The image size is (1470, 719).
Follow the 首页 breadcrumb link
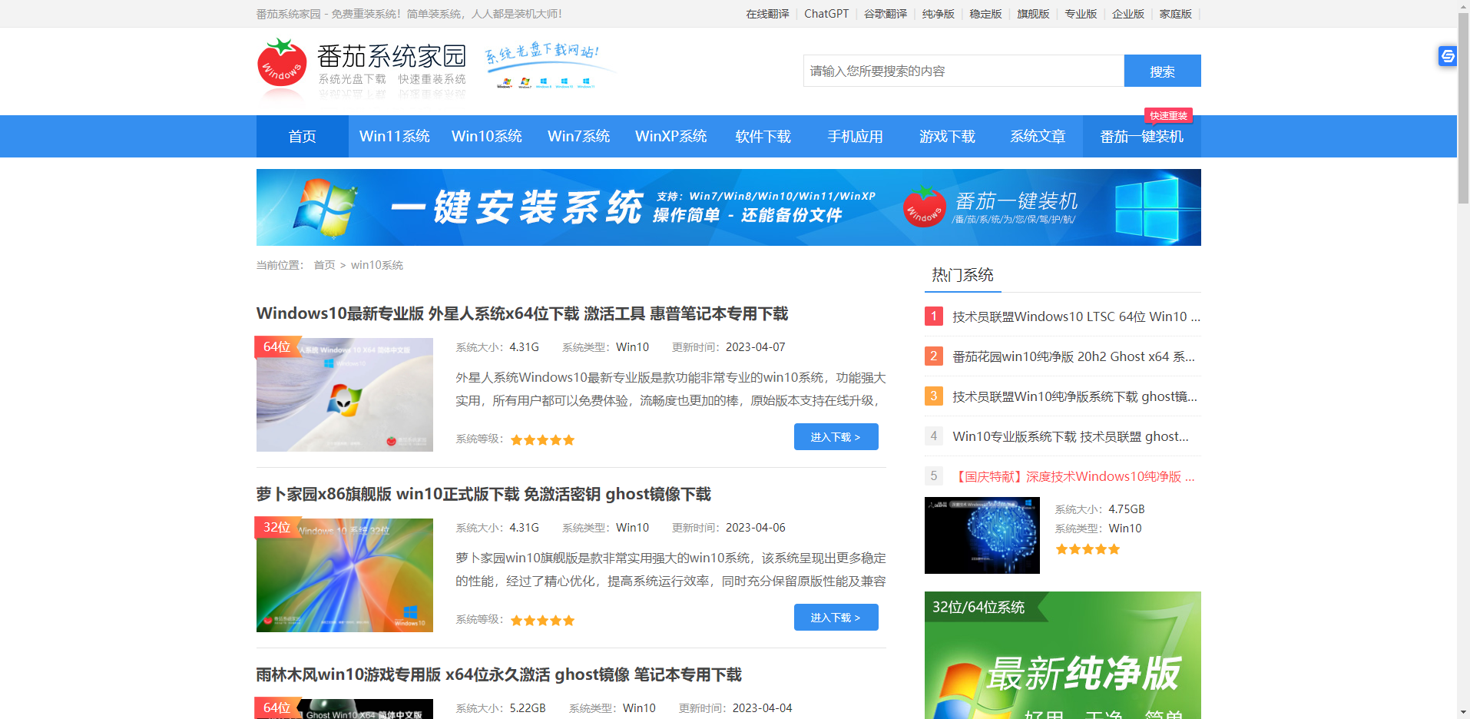click(325, 264)
